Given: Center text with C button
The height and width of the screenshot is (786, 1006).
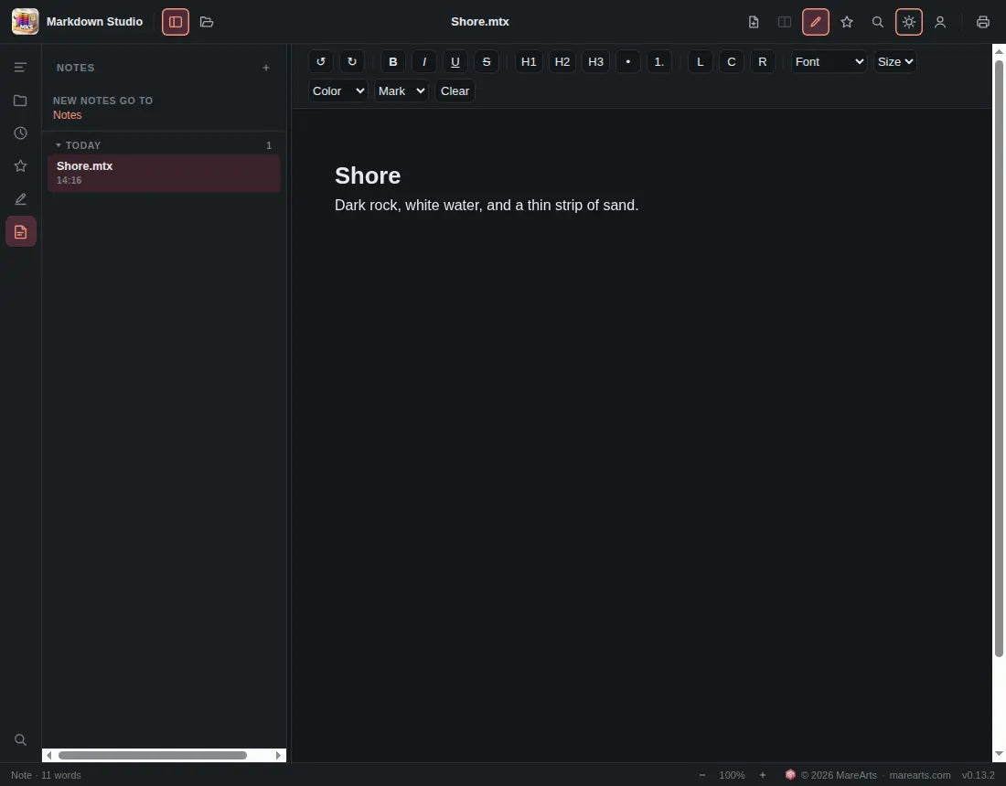Looking at the screenshot, I should [x=732, y=61].
